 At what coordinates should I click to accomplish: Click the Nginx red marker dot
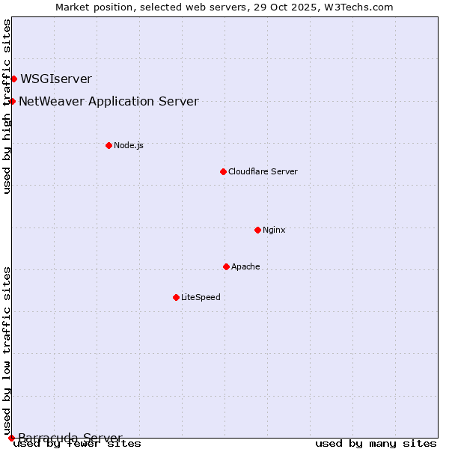[257, 230]
